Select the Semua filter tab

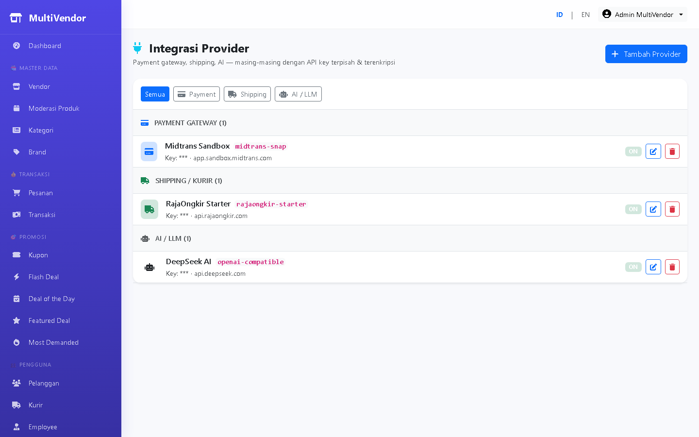(x=155, y=94)
